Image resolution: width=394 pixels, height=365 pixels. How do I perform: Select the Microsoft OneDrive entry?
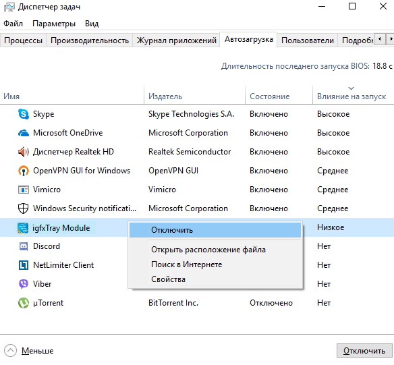pos(68,133)
